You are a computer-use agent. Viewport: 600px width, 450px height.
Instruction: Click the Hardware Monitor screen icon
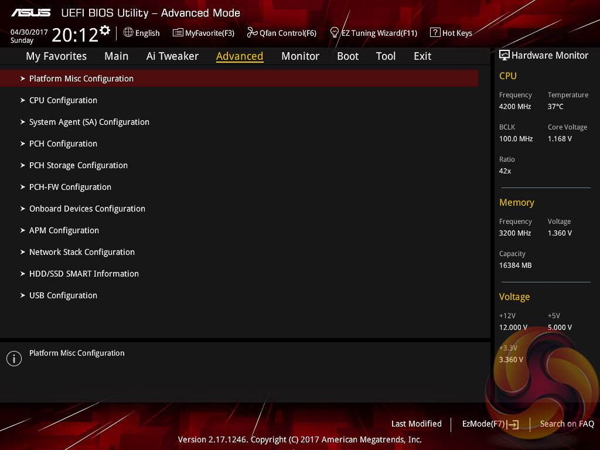[504, 56]
